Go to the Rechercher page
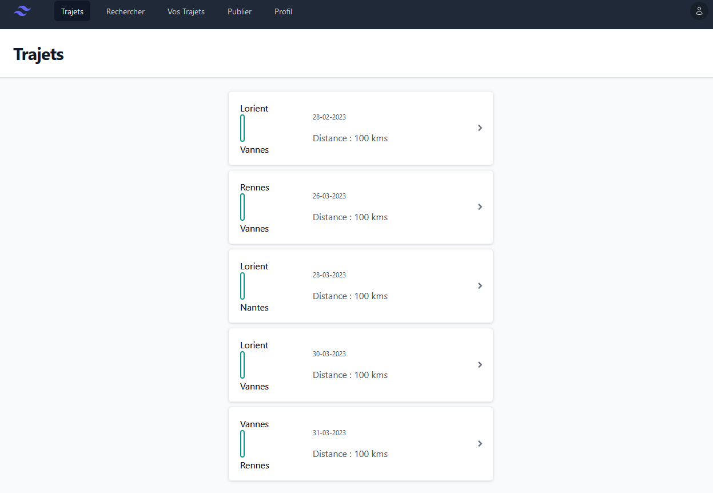The width and height of the screenshot is (713, 493). [125, 11]
